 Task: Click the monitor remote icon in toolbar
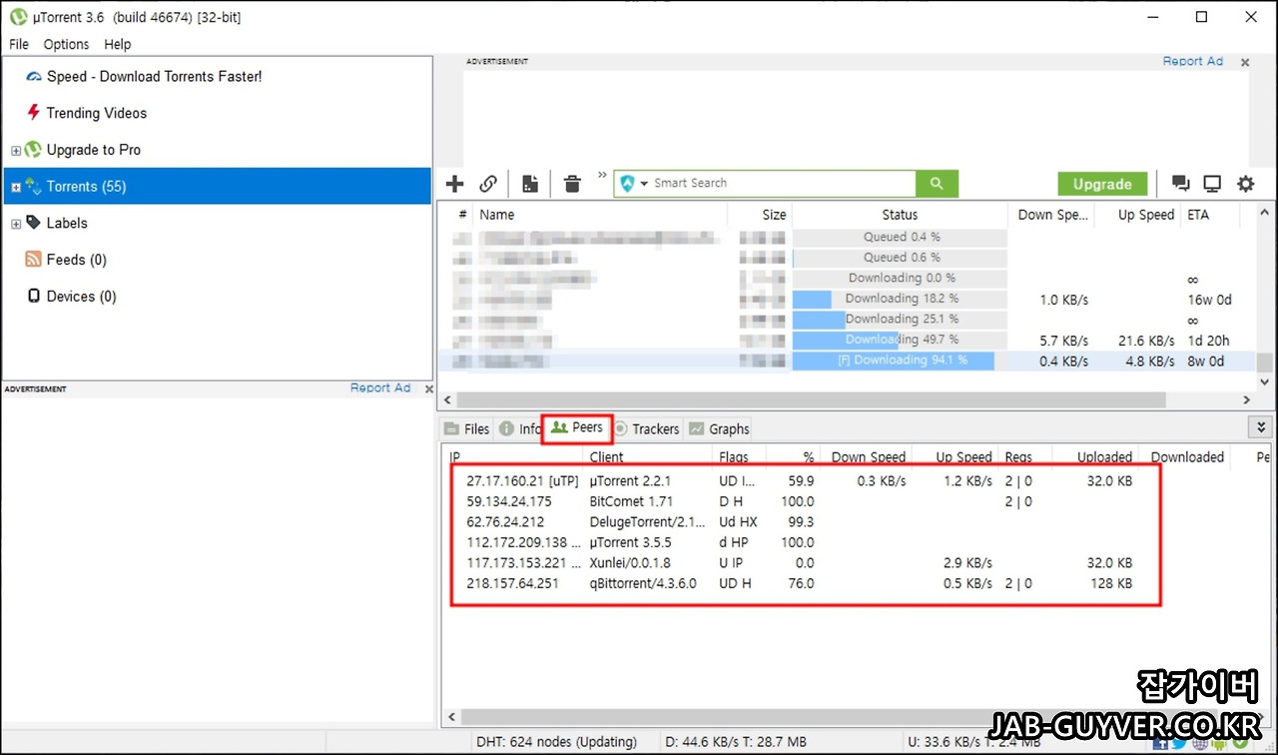pyautogui.click(x=1212, y=184)
